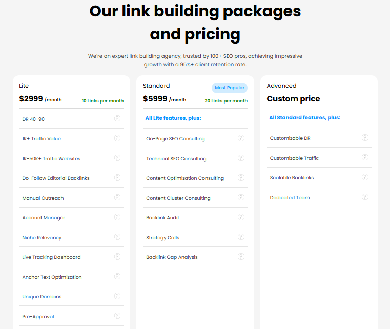390x329 pixels.
Task: Click the Most Popular badge
Action: tap(230, 88)
